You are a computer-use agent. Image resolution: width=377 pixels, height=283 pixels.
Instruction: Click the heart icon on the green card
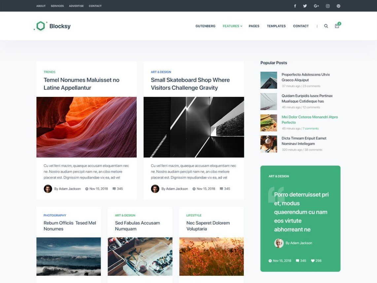[x=312, y=261]
